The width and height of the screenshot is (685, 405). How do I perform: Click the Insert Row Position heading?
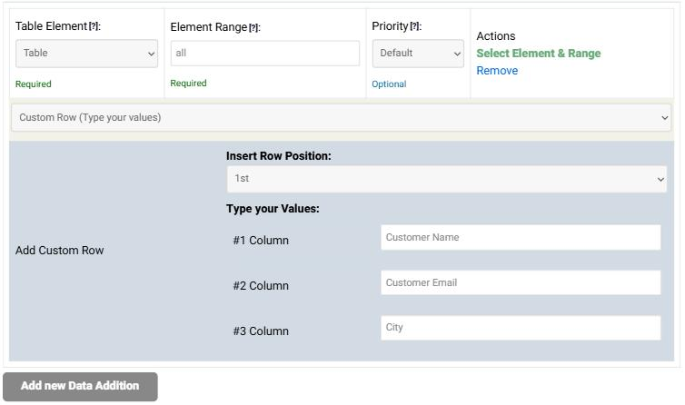pyautogui.click(x=279, y=156)
